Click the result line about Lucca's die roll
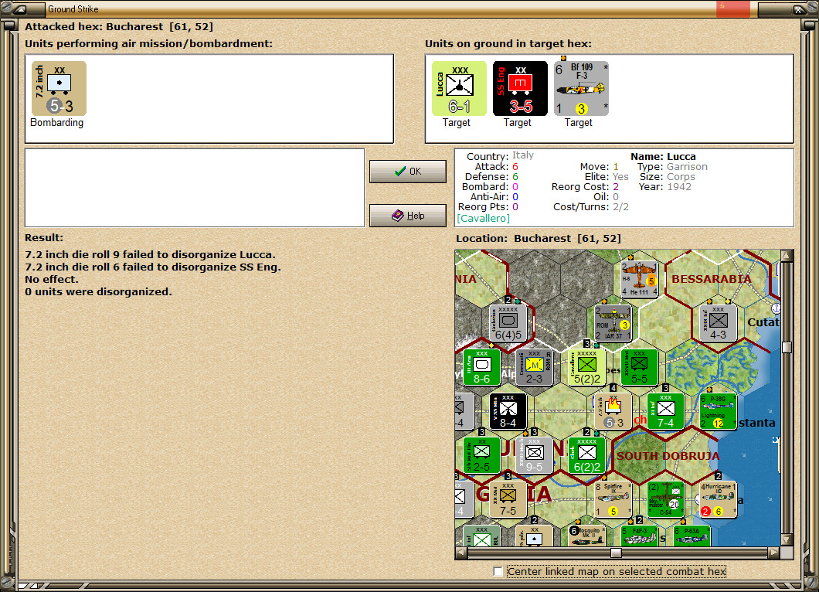Viewport: 819px width, 592px height. coord(151,255)
